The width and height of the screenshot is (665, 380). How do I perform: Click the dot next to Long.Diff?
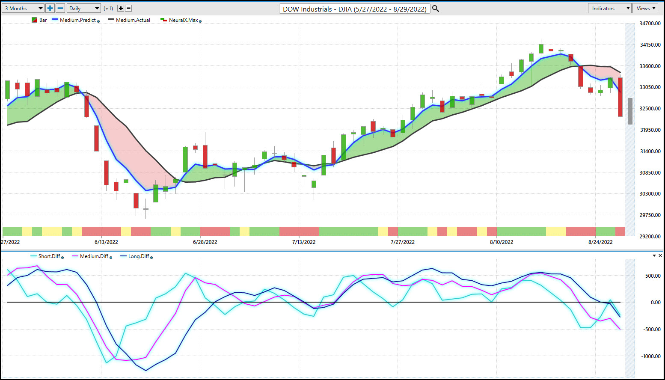tap(151, 257)
